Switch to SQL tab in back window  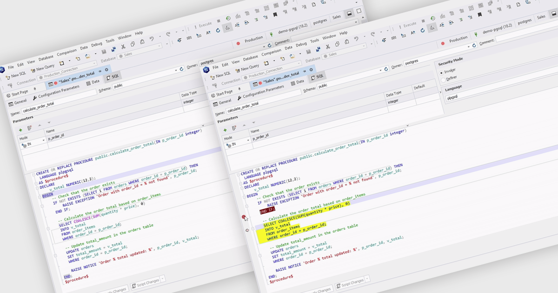113,77
